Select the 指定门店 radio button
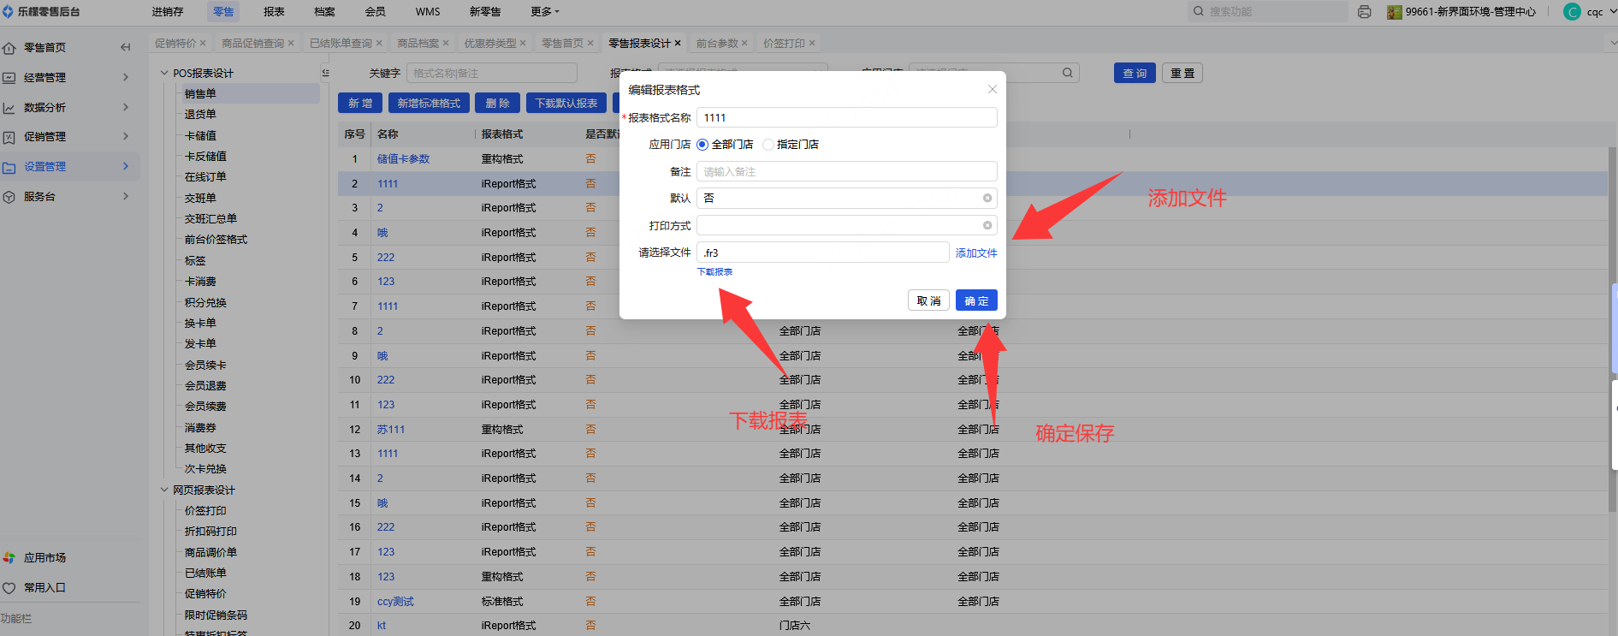The width and height of the screenshot is (1618, 636). pyautogui.click(x=768, y=145)
